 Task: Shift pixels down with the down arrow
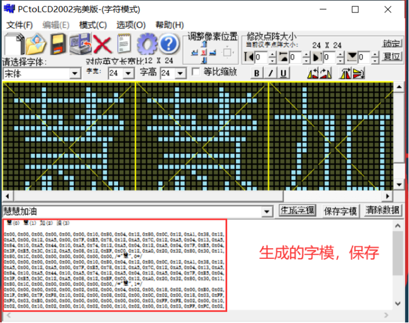pos(204,61)
